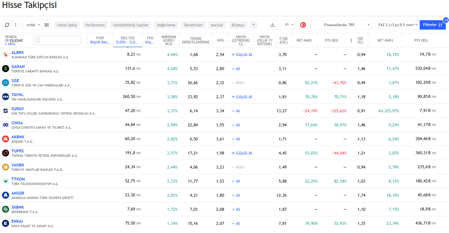
Task: Open the Filtreler filters button
Action: pyautogui.click(x=433, y=25)
